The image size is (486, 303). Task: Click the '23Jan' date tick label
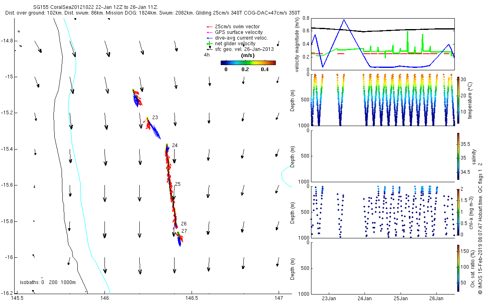tap(328, 299)
